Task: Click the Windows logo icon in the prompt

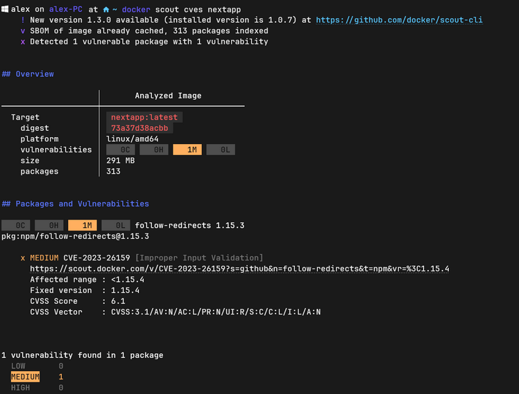Action: [x=5, y=9]
